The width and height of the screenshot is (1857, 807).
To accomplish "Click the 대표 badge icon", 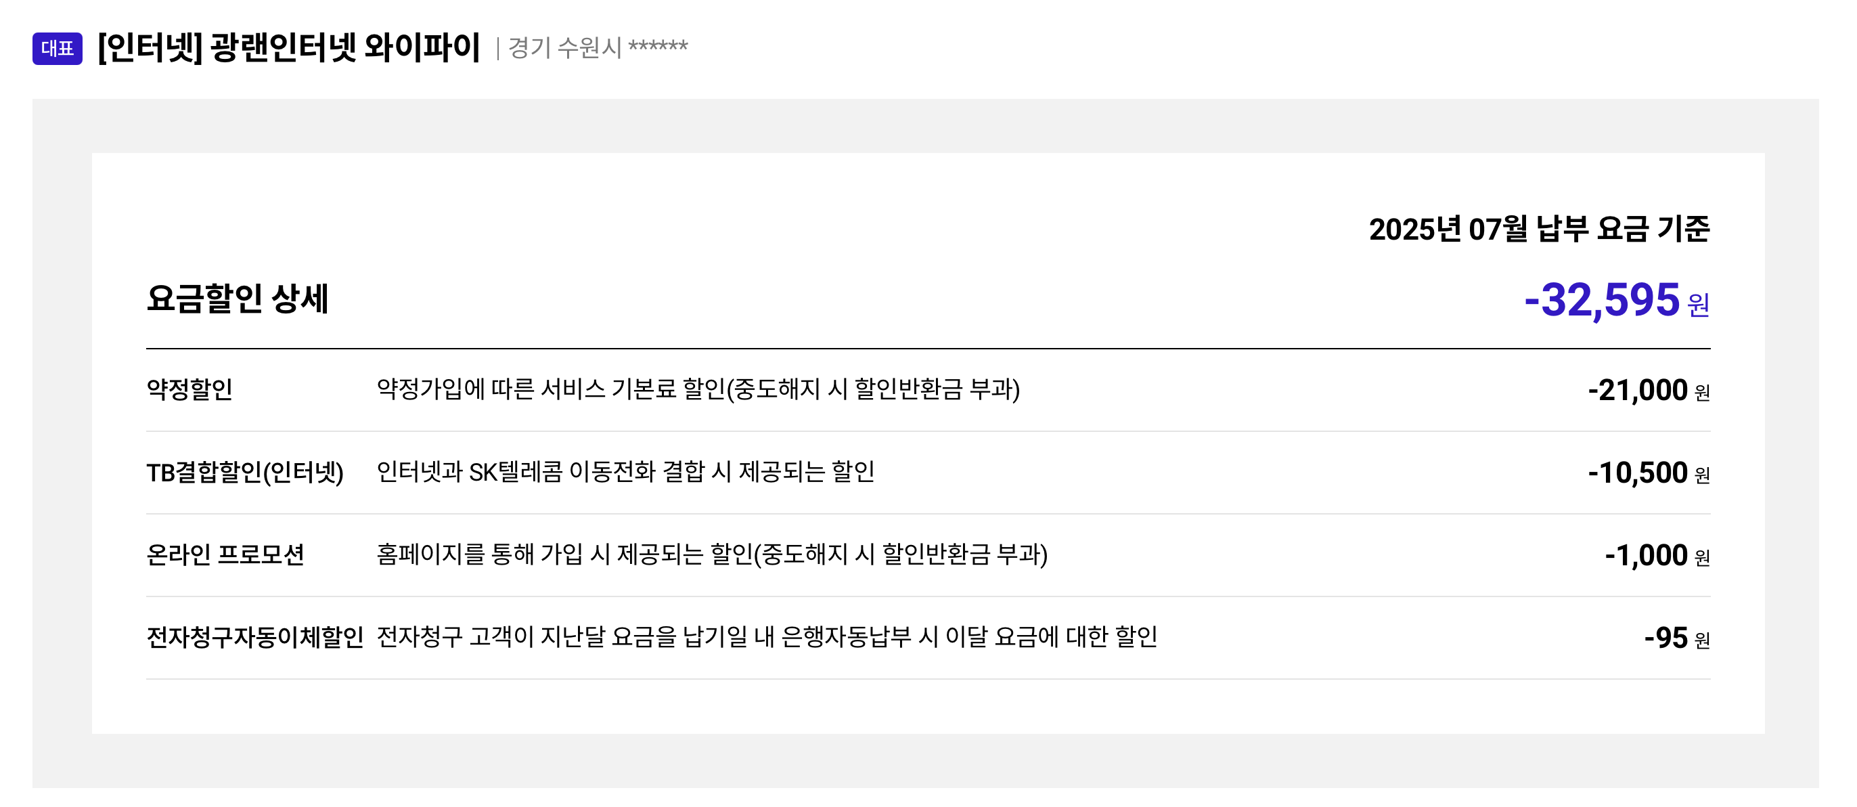I will click(x=57, y=48).
